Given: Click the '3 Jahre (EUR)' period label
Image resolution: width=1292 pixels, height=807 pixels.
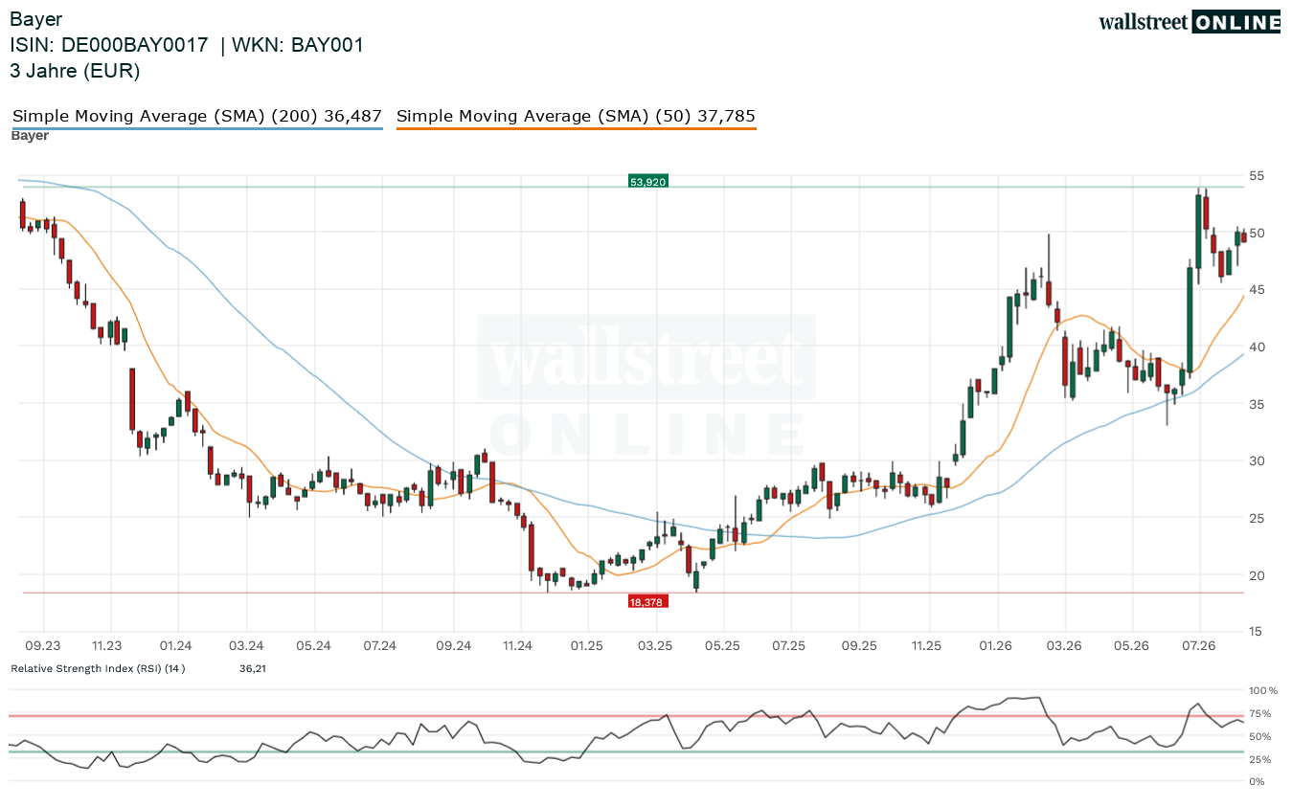Looking at the screenshot, I should coord(75,71).
